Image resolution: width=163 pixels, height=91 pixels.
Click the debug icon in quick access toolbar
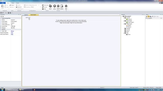tap(10, 13)
